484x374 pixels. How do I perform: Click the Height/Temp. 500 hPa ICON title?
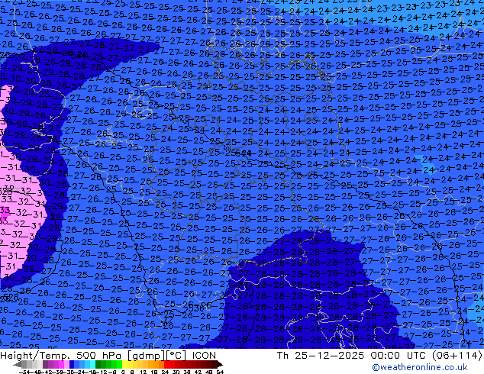pos(108,355)
